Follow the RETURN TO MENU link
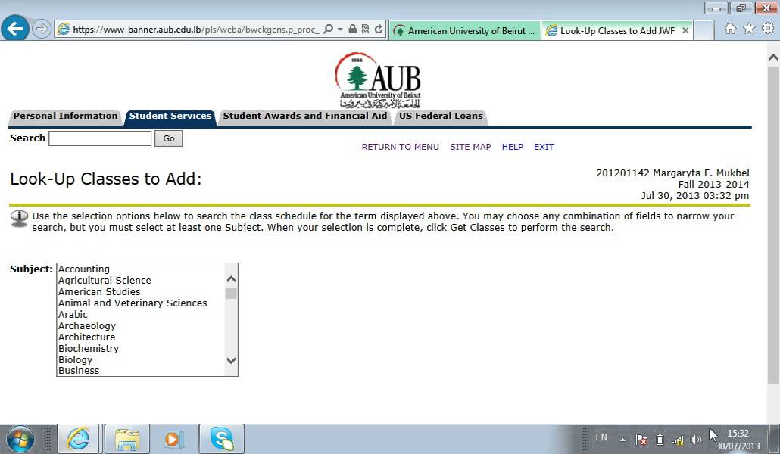780x454 pixels. [401, 147]
